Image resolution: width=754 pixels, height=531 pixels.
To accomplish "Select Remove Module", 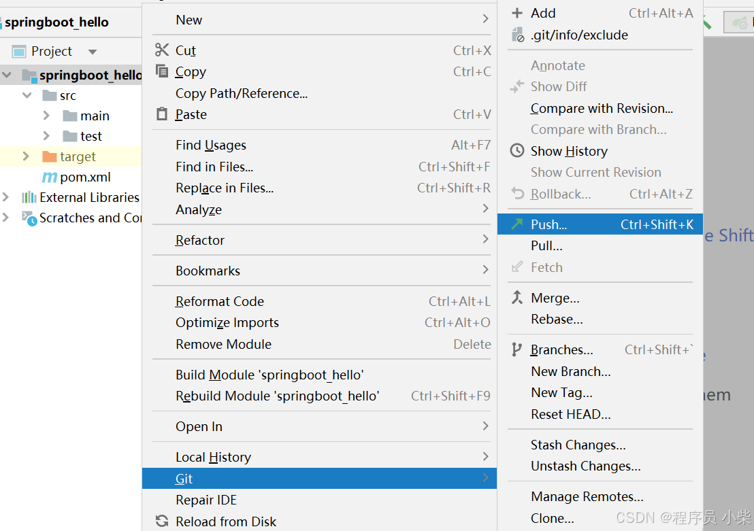I will 320,344.
